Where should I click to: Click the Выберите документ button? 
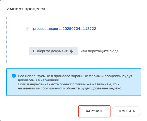coord(53,51)
